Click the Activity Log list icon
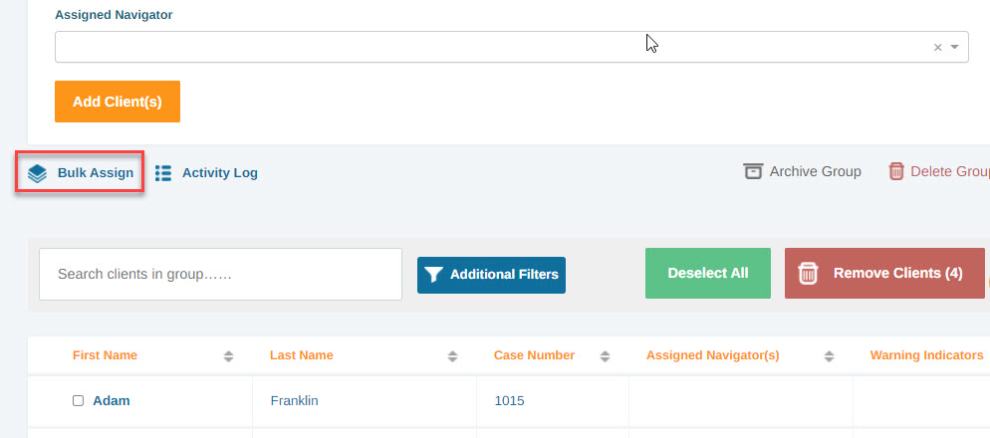This screenshot has height=438, width=990. click(163, 173)
